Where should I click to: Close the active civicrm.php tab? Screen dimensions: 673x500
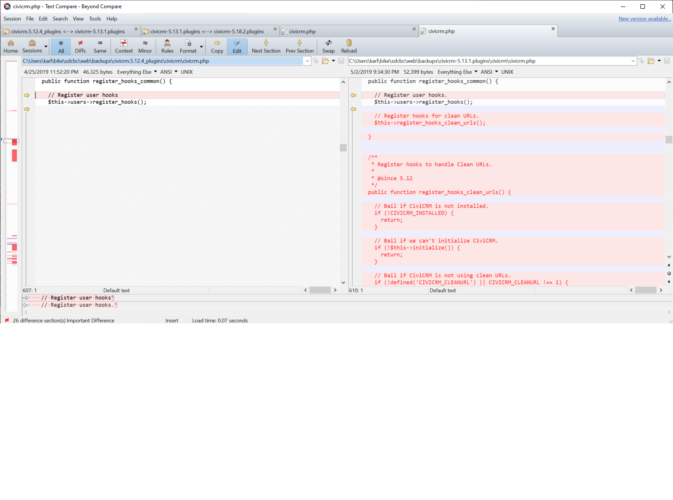tap(553, 29)
